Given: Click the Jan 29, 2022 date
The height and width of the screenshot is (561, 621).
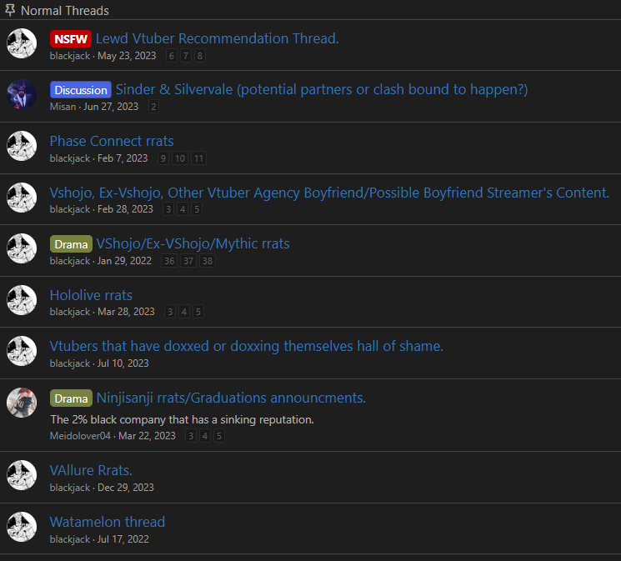Looking at the screenshot, I should pyautogui.click(x=124, y=261).
